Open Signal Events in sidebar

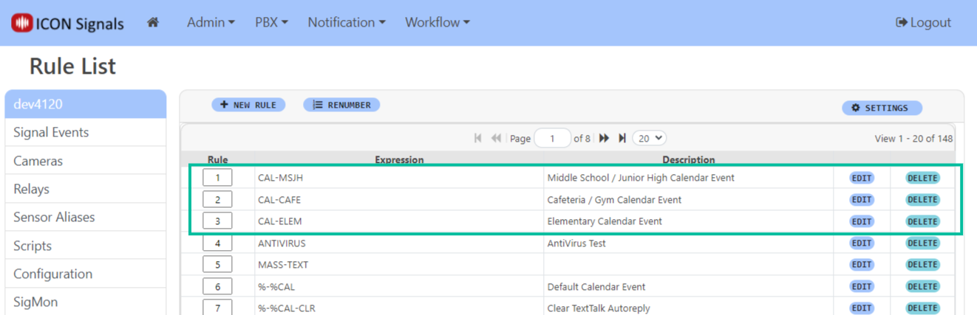[x=86, y=132]
